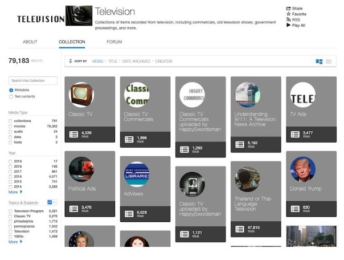344x260 pixels.
Task: Click the Television logo image
Action: [79, 16]
